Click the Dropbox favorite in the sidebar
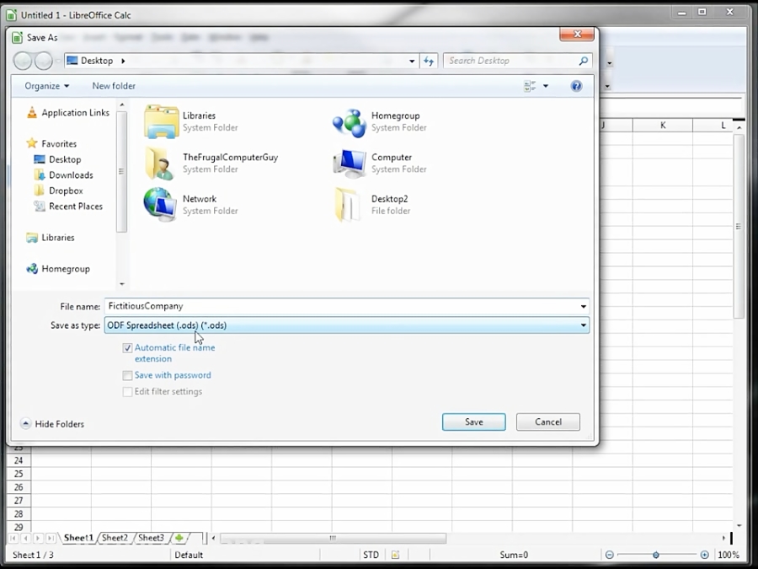This screenshot has width=758, height=569. click(66, 191)
